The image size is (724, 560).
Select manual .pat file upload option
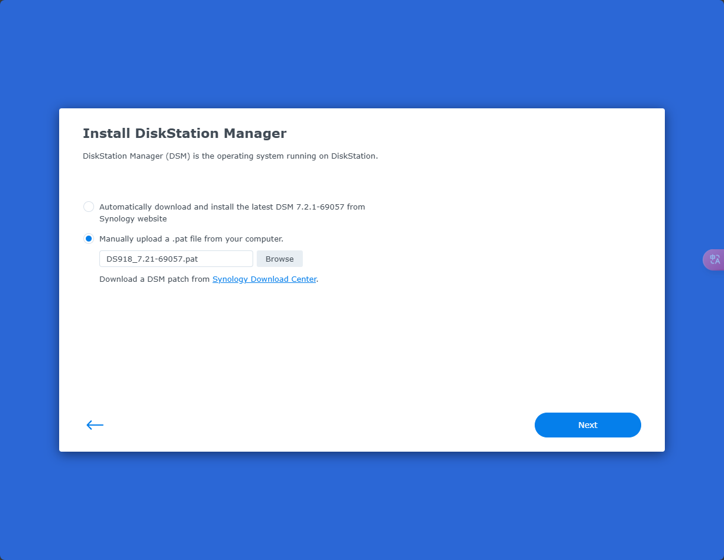pos(89,239)
